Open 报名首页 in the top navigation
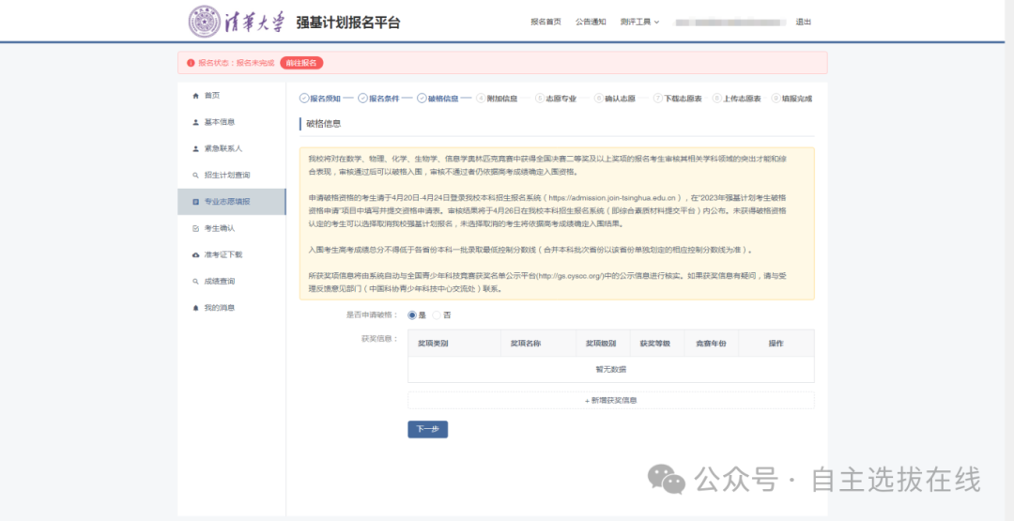This screenshot has height=521, width=1014. click(x=545, y=22)
